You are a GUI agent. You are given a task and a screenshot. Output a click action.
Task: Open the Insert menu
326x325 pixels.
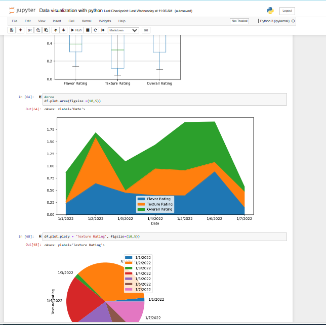[x=57, y=21]
